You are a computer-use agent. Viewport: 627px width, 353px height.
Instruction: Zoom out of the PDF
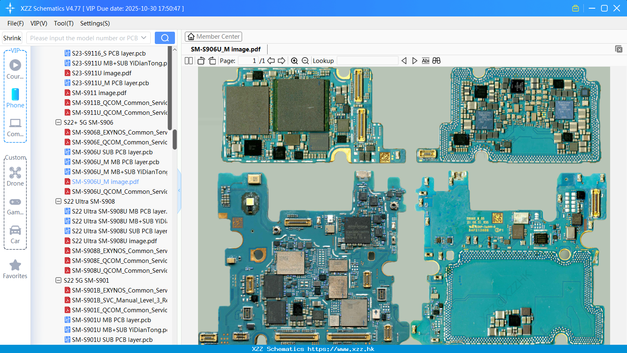coord(305,60)
